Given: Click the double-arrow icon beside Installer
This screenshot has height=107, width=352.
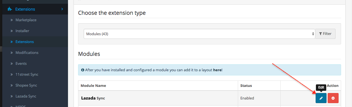Looking at the screenshot, I should (x=11, y=31).
